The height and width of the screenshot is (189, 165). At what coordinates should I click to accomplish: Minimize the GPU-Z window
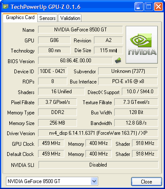pos(139,6)
